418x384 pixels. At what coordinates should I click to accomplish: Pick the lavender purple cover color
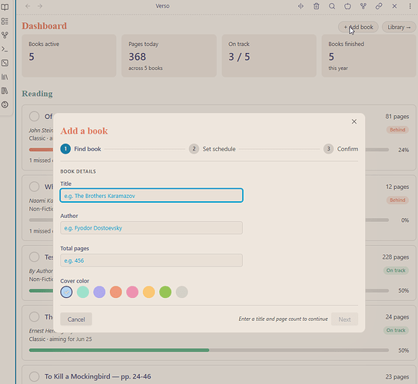click(99, 292)
